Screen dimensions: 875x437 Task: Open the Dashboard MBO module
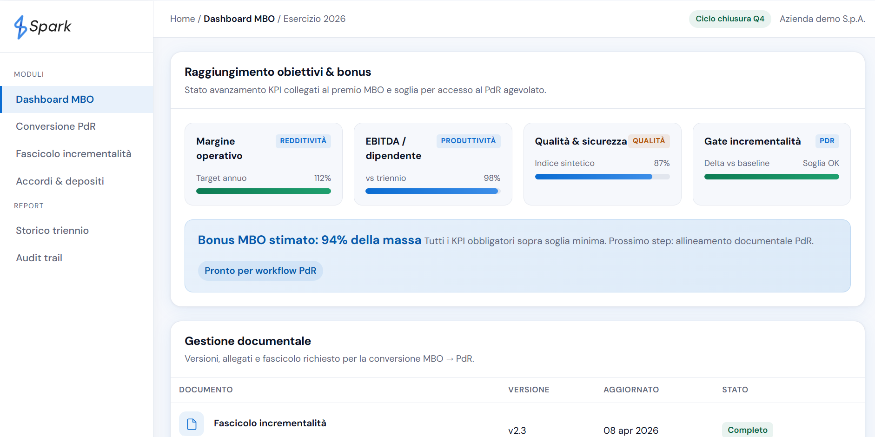(x=77, y=99)
